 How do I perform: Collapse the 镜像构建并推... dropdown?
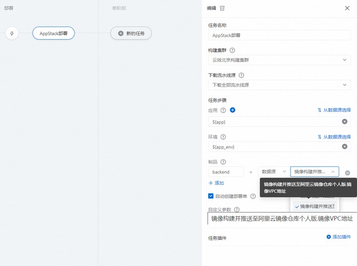point(314,171)
